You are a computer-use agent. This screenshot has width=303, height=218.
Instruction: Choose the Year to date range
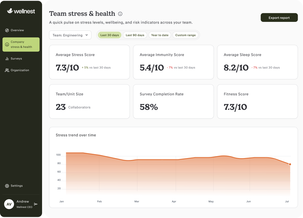coord(159,35)
